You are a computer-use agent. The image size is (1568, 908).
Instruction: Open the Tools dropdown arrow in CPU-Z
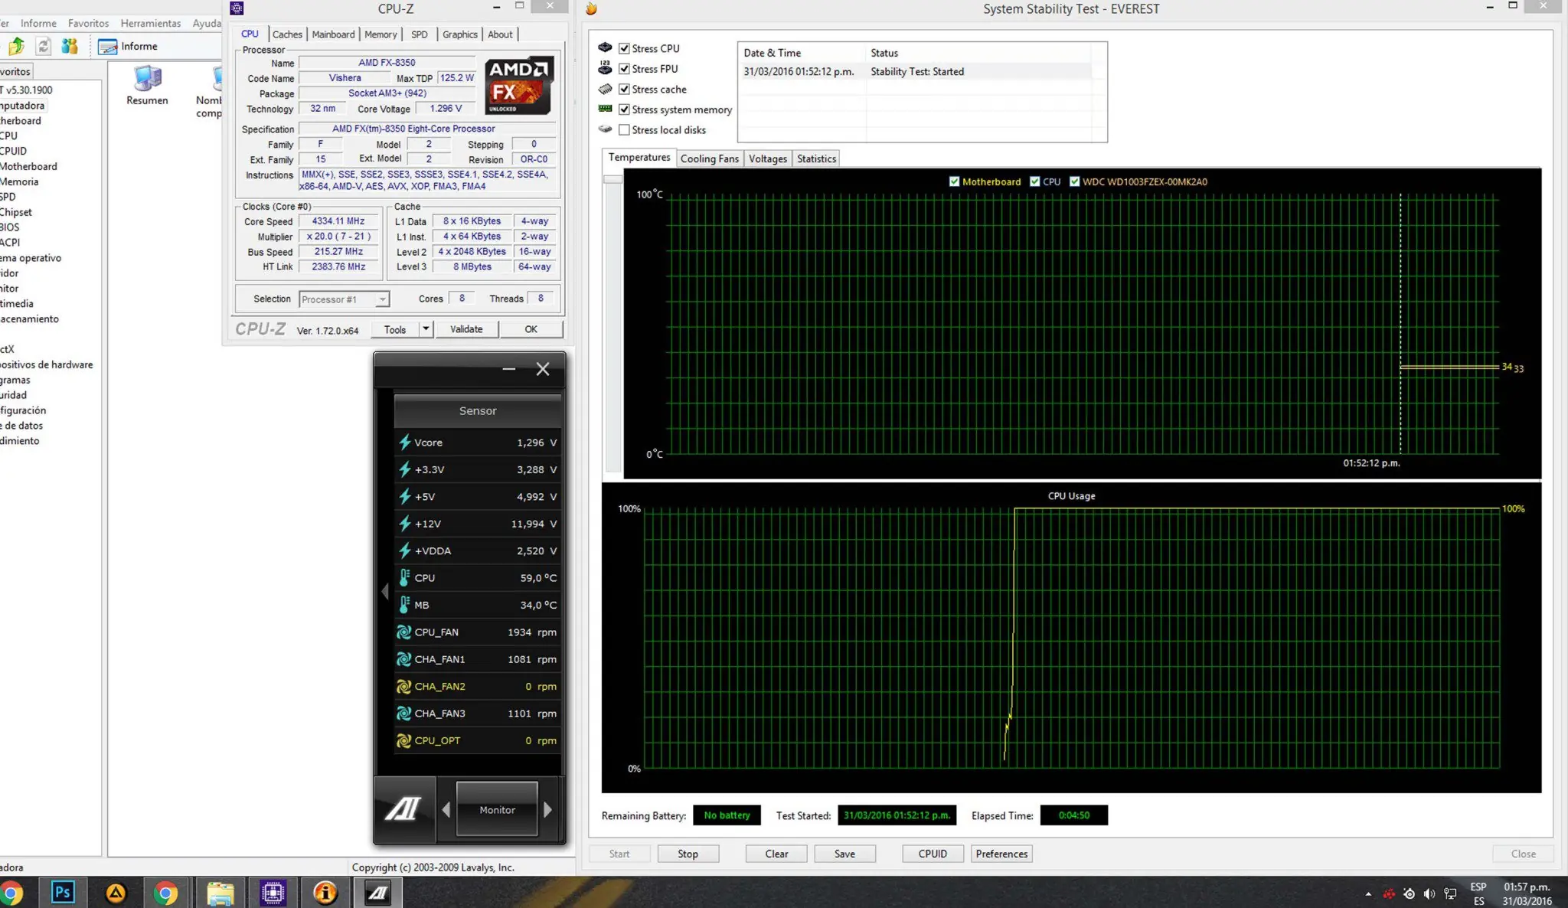pos(426,329)
